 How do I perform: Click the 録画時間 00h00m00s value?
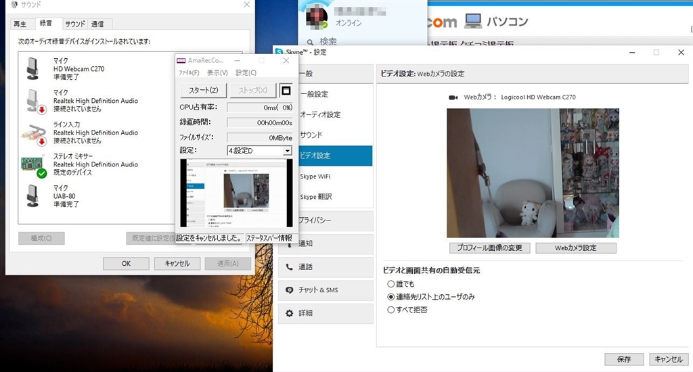(259, 123)
